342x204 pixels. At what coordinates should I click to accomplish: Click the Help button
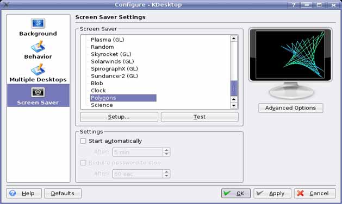click(24, 193)
